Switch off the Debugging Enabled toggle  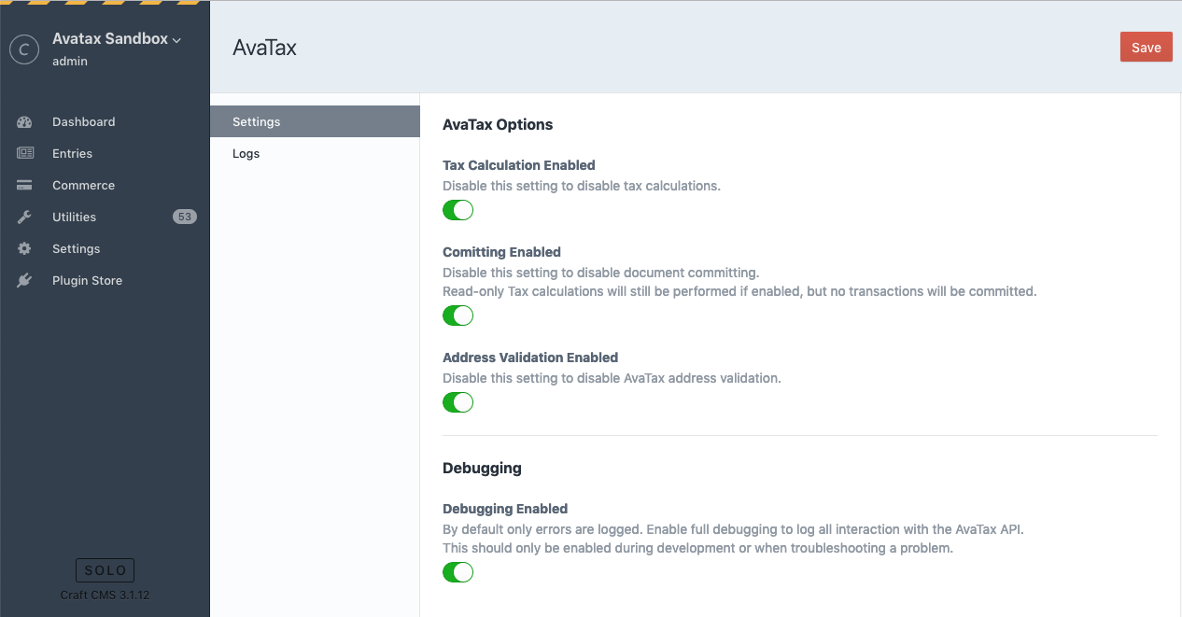457,572
